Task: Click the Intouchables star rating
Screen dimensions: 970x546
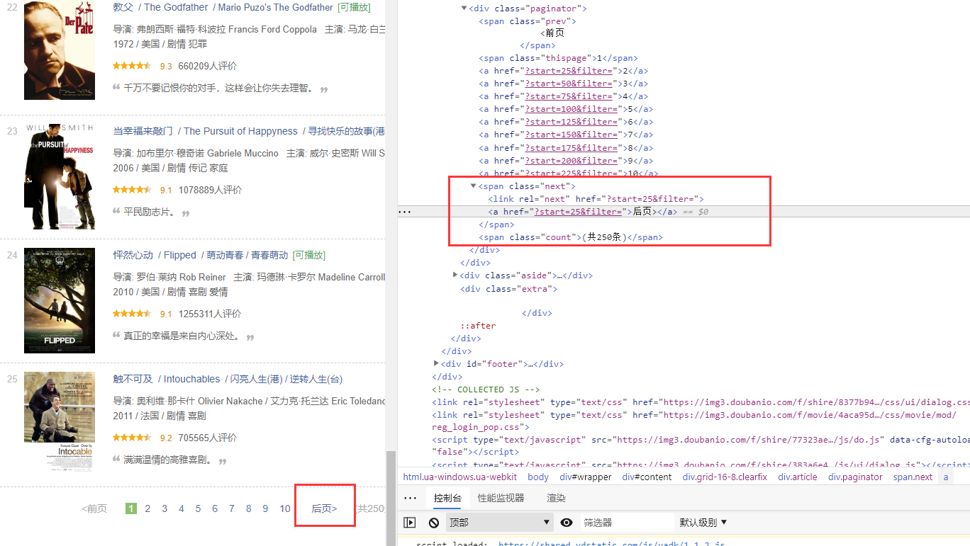Action: coord(132,438)
